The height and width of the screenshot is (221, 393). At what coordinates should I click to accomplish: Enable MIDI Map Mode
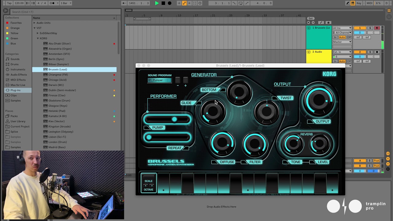(369, 3)
